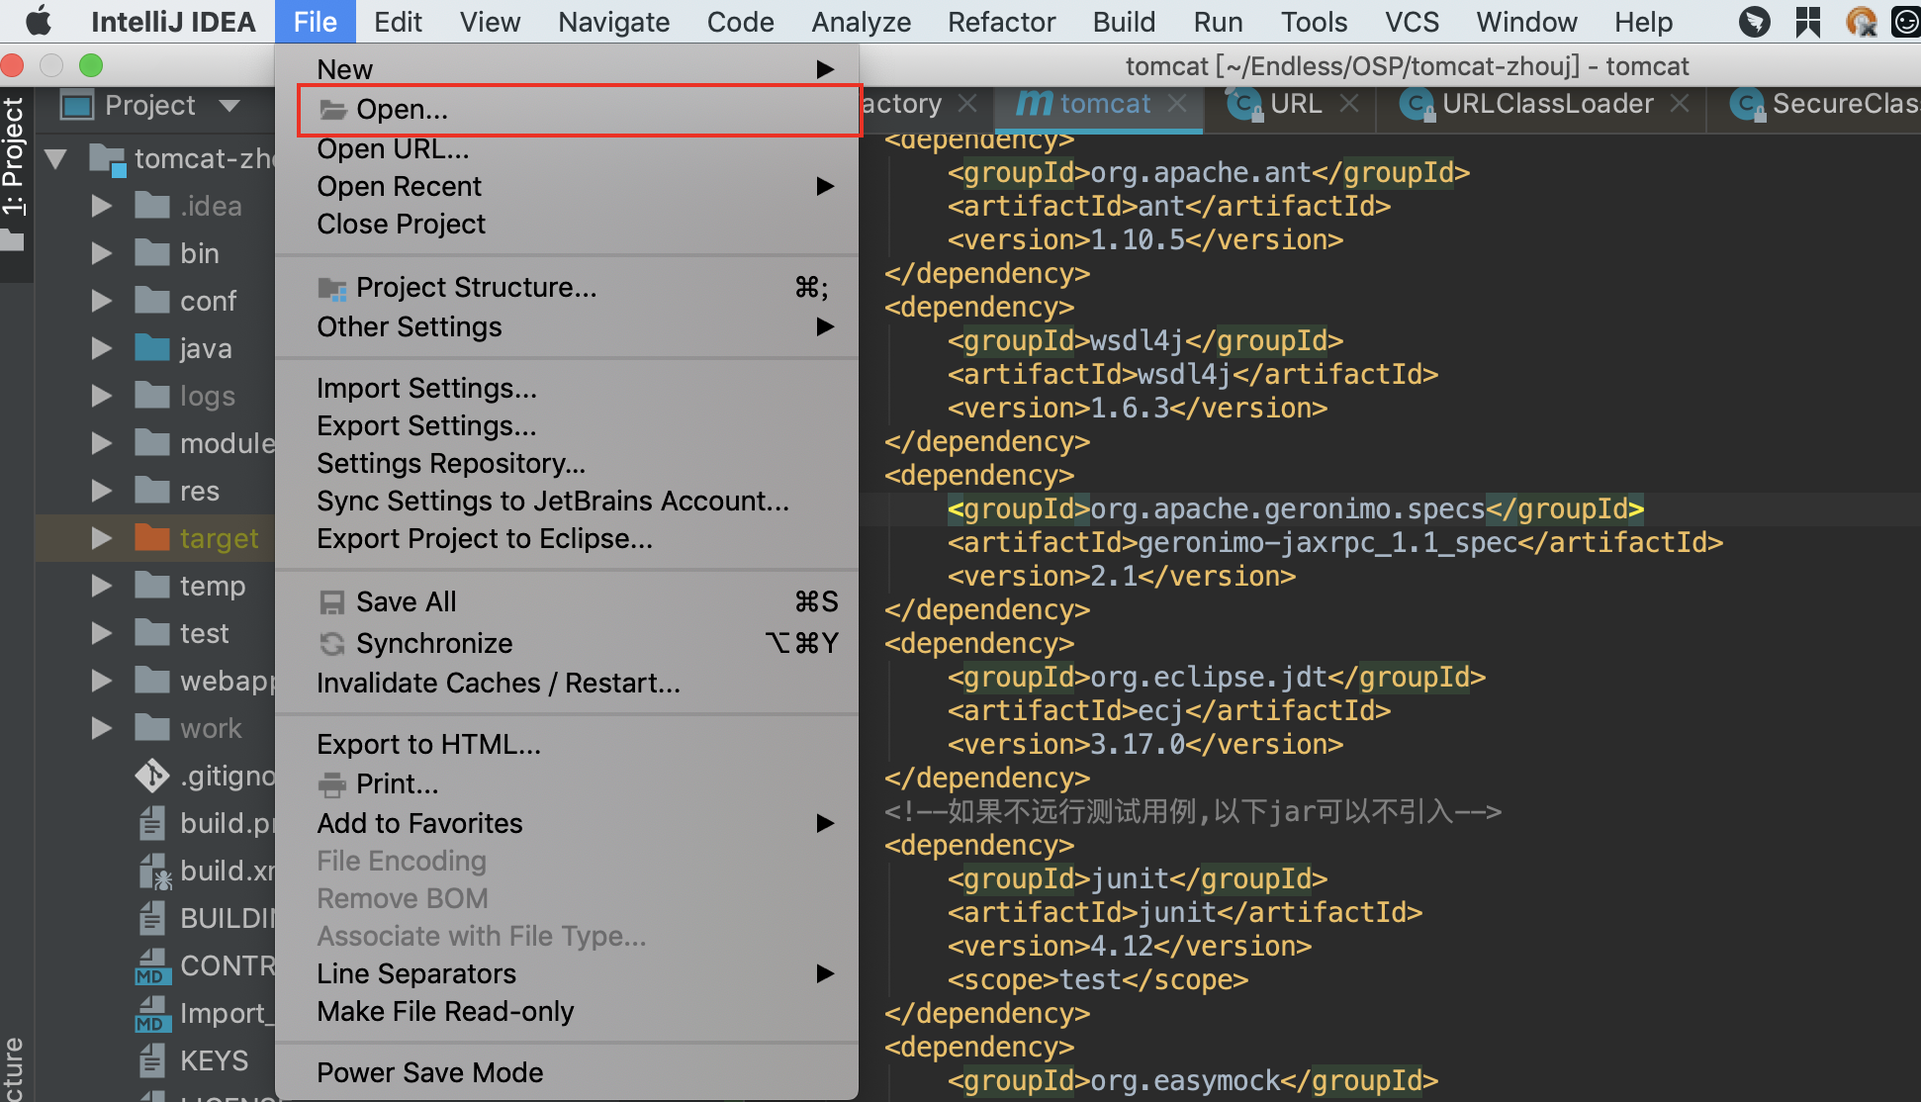The width and height of the screenshot is (1921, 1102).
Task: Expand the java folder
Action: [x=101, y=348]
